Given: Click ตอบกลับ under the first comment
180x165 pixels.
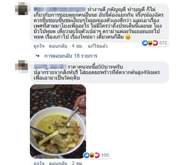Looking at the screenshot, I should [x=58, y=46].
